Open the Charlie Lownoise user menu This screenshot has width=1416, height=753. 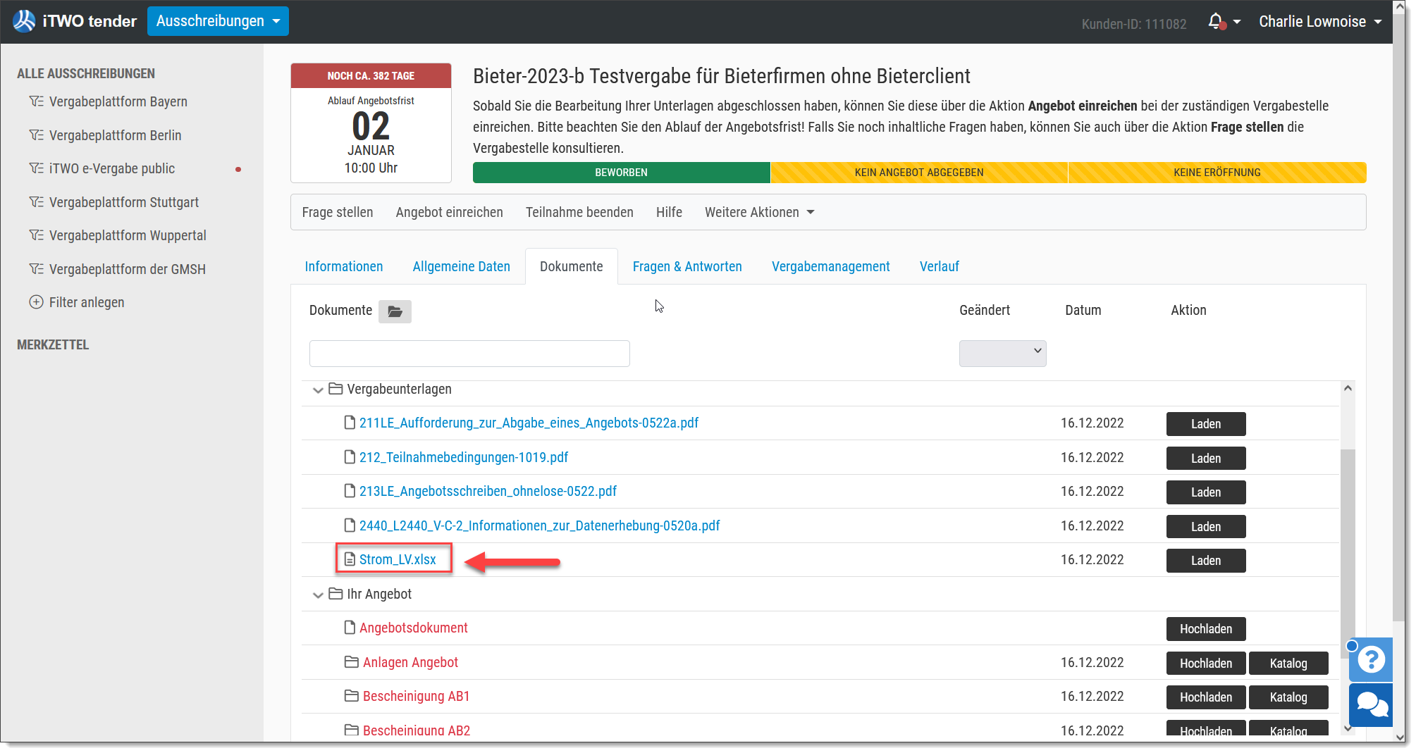point(1320,22)
